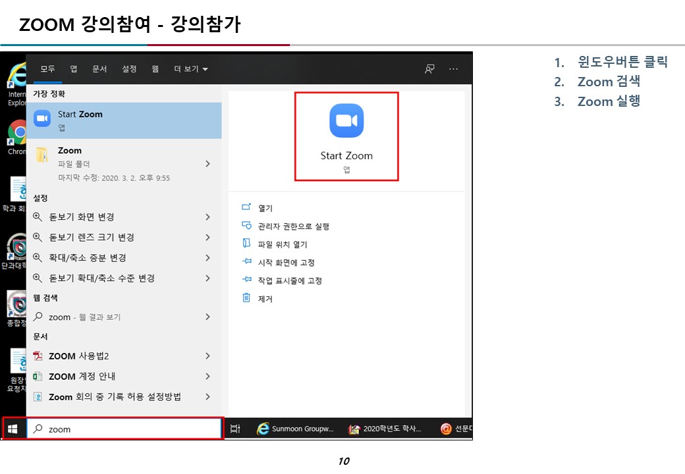Click the document icon beside Zoom 회의 중 기록

point(38,397)
